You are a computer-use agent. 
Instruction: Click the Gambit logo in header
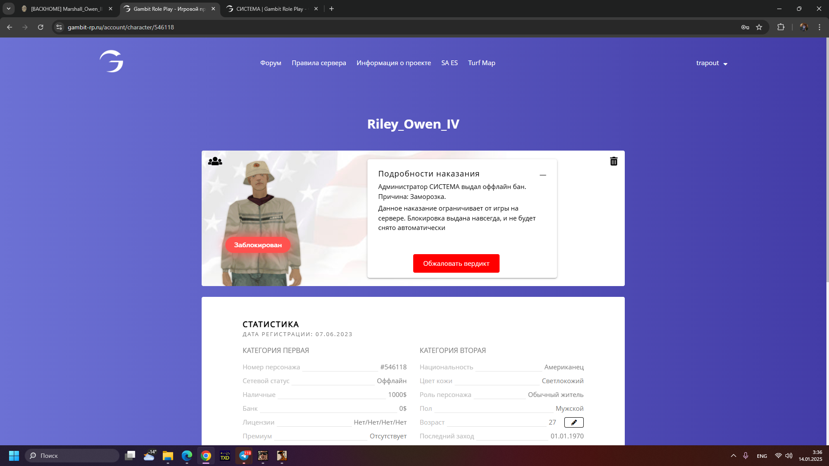tap(112, 61)
